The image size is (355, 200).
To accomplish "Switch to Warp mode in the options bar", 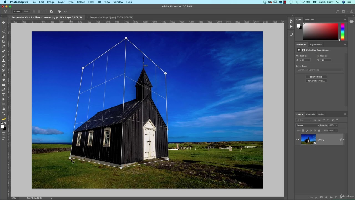I will point(26,11).
